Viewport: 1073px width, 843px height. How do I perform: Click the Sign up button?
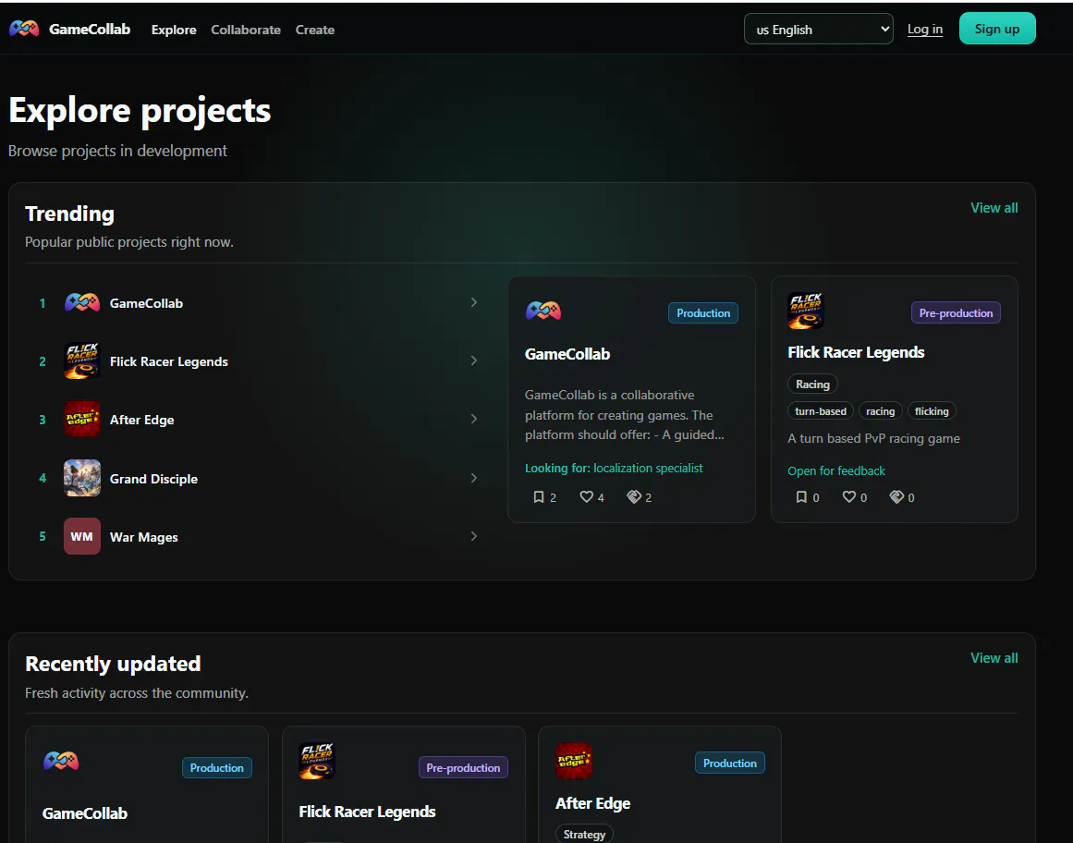click(997, 29)
